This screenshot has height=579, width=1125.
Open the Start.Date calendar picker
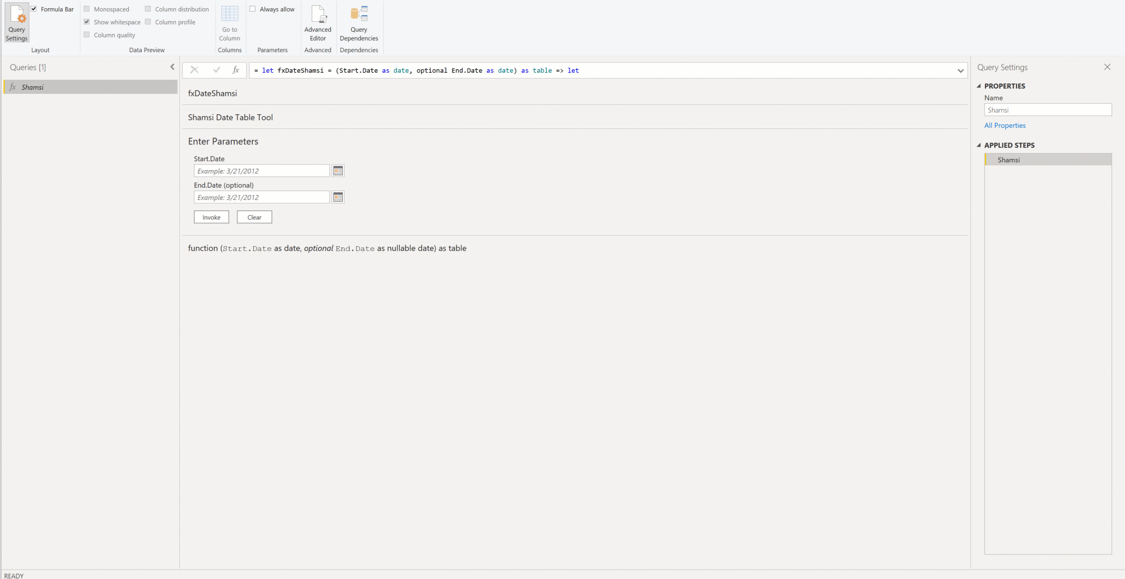(x=338, y=171)
